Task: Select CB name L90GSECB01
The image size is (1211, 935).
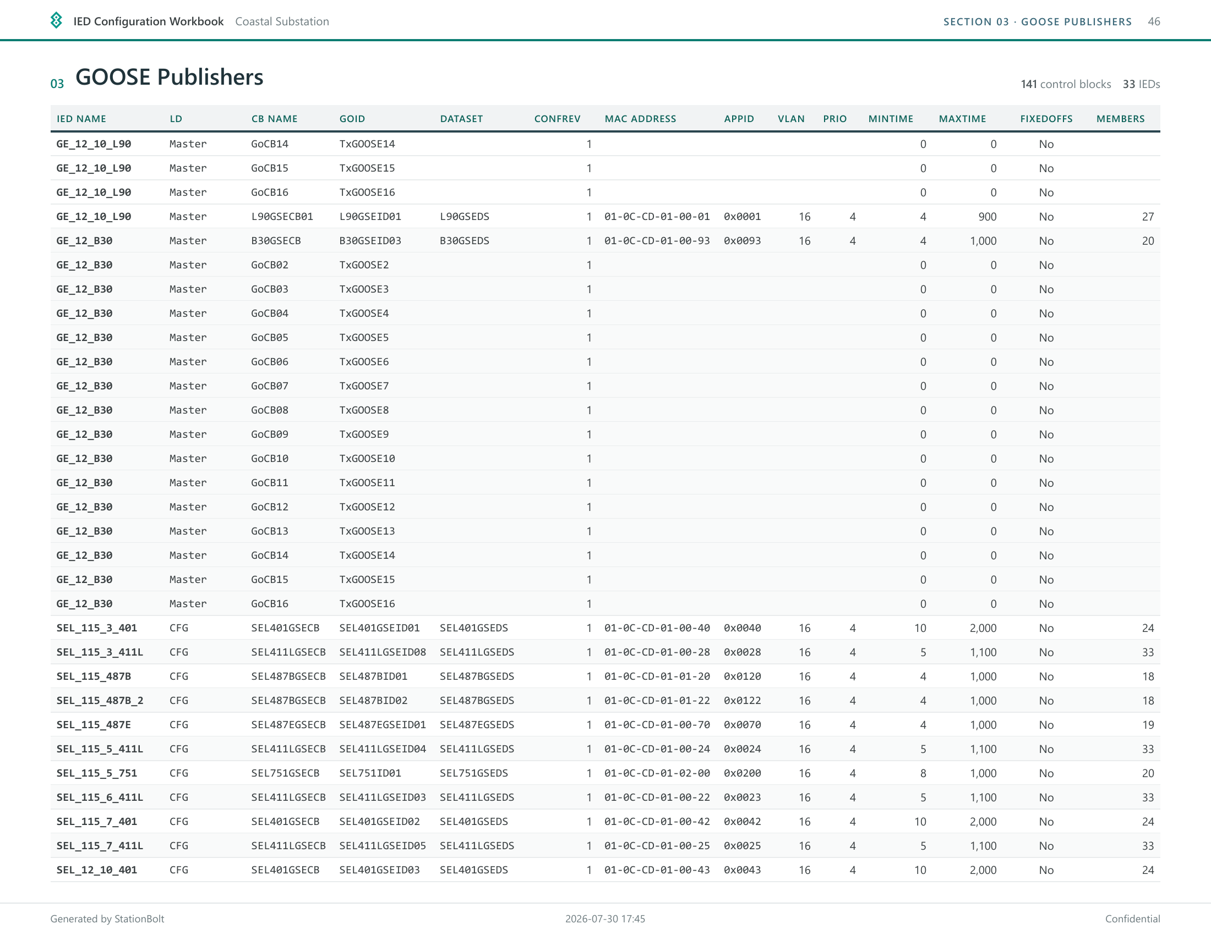Action: pos(282,217)
